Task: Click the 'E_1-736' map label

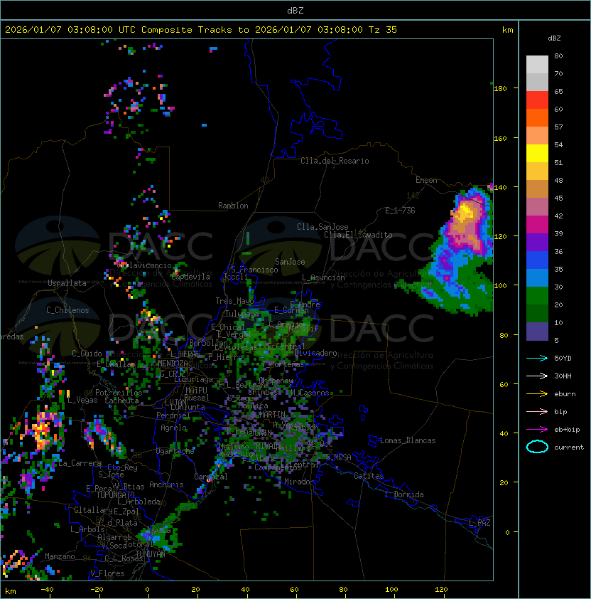Action: [400, 211]
